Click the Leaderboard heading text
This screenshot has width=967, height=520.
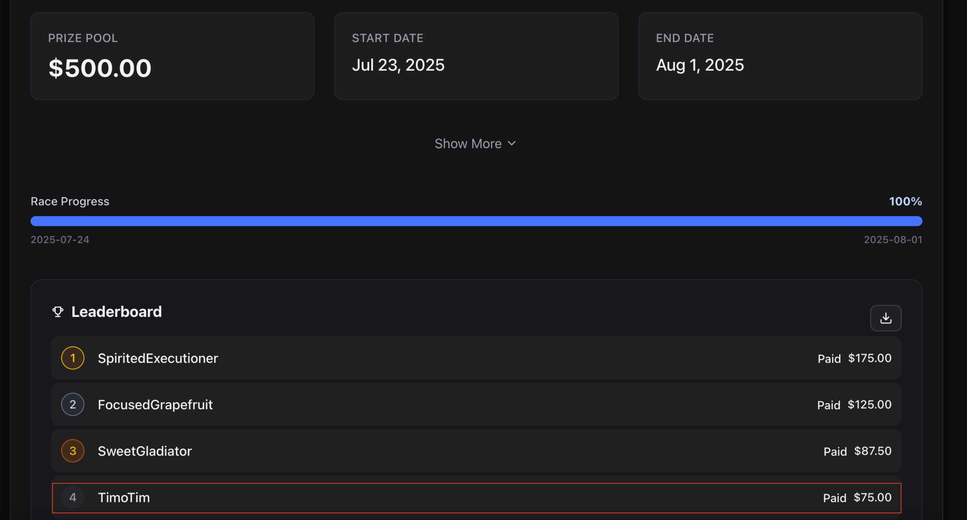116,312
